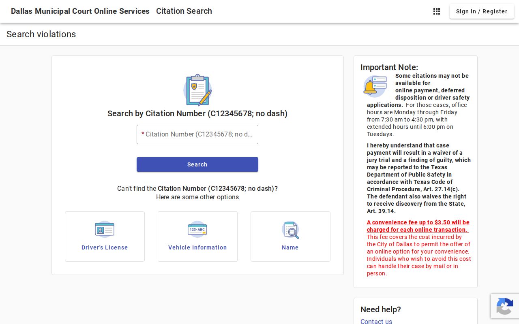
Task: Click the 'Here are some other options' text
Action: [197, 197]
